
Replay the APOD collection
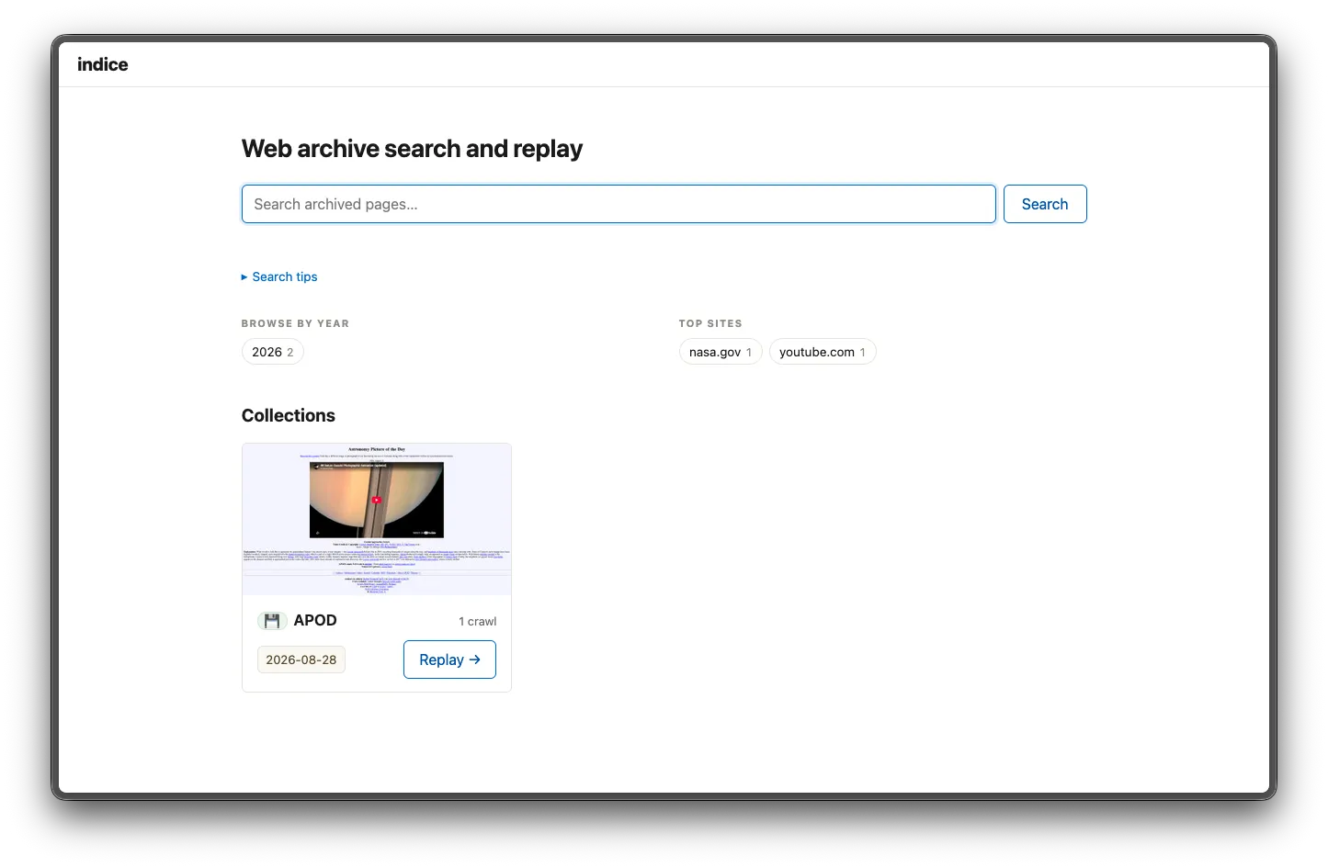point(449,659)
